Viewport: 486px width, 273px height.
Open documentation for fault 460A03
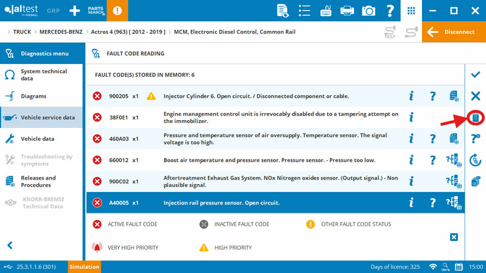[x=454, y=139]
